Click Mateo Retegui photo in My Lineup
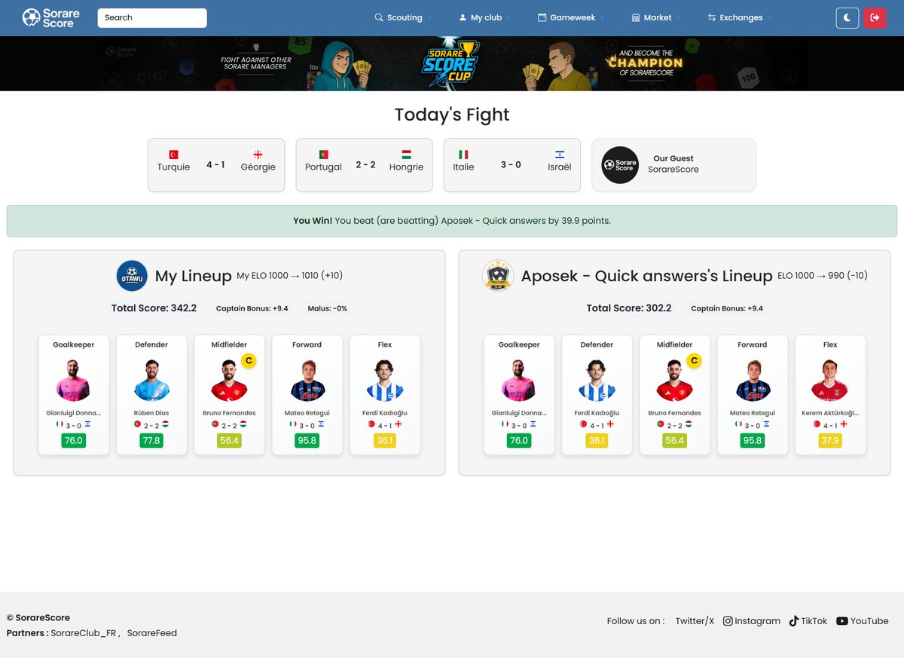The height and width of the screenshot is (658, 904). (x=307, y=380)
